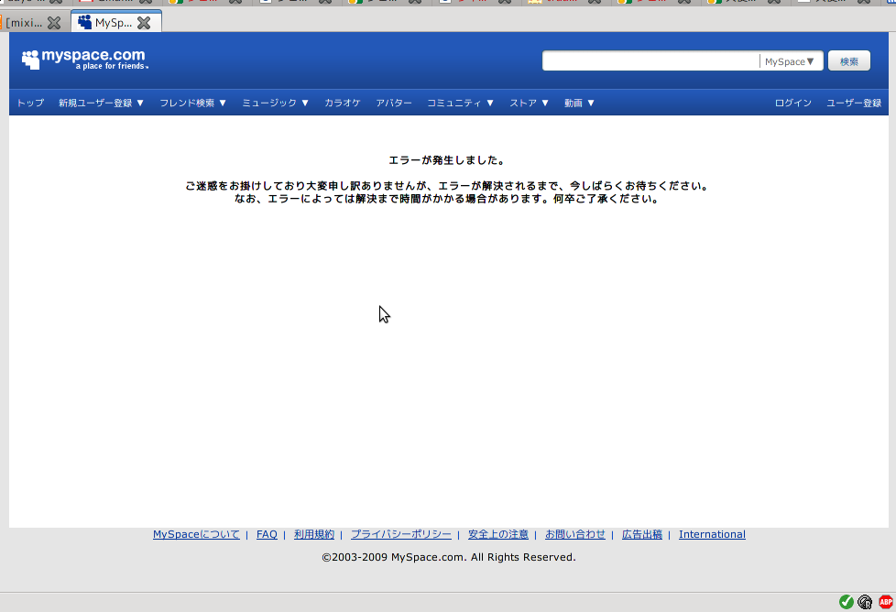The height and width of the screenshot is (612, 896).
Task: Open the FAQ footer link
Action: pyautogui.click(x=267, y=534)
